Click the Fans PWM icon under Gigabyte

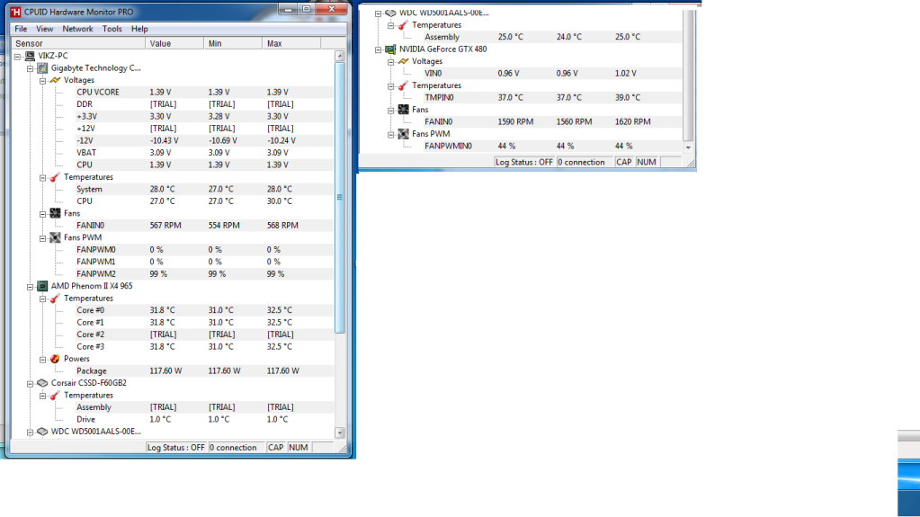(55, 237)
